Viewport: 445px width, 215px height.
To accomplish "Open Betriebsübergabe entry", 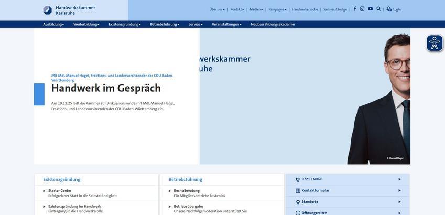I will (x=189, y=206).
